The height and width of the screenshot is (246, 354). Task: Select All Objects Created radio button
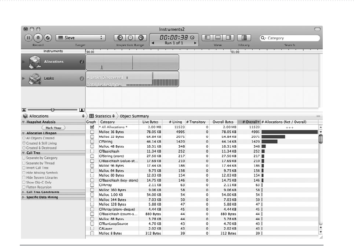click(x=24, y=138)
